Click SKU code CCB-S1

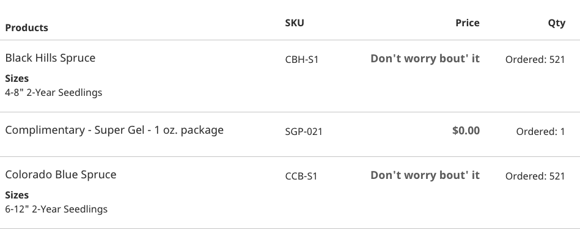coord(301,176)
